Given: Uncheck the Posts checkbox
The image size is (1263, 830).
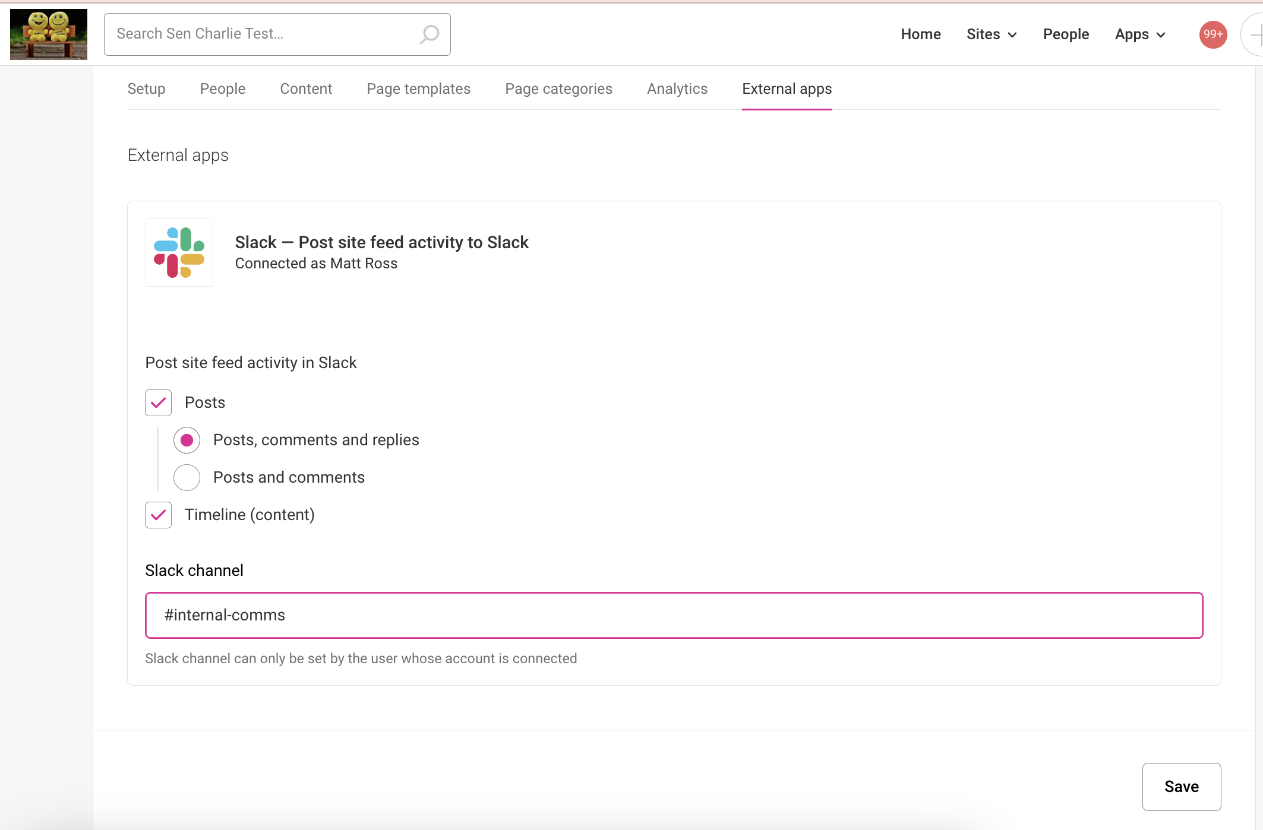Looking at the screenshot, I should pyautogui.click(x=157, y=403).
